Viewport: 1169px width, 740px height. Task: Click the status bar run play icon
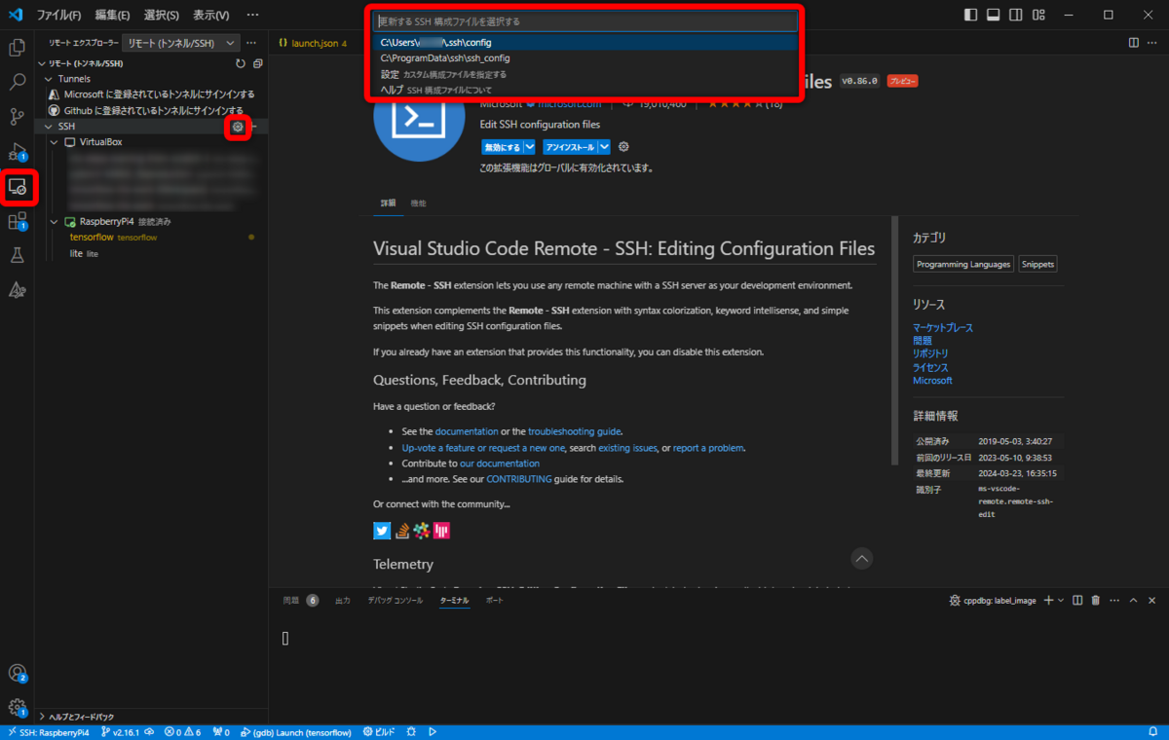pos(432,732)
